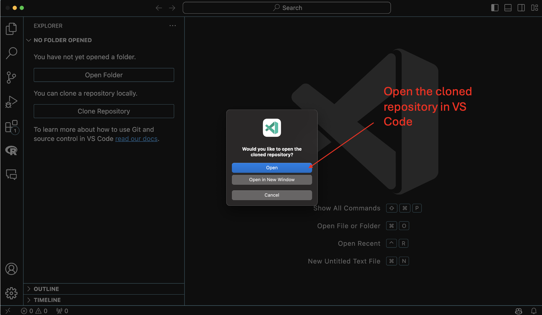Open Explorer views and more actions menu
Image resolution: width=542 pixels, height=315 pixels.
(x=173, y=26)
